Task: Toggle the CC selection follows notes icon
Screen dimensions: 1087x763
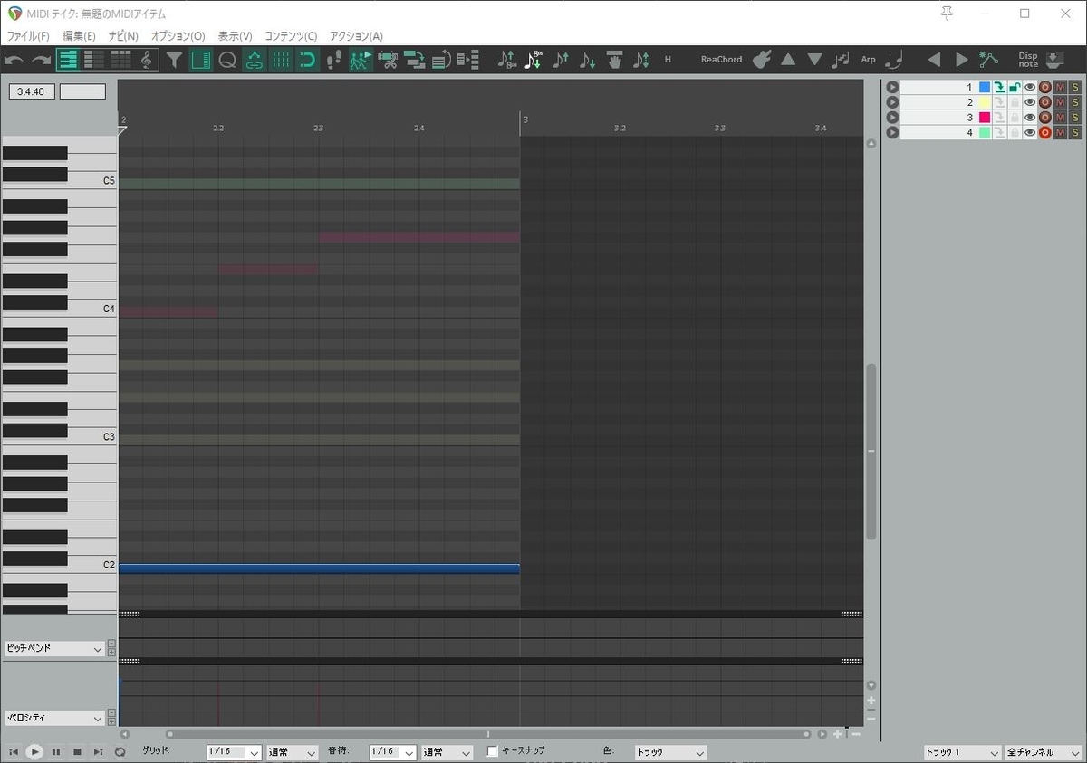Action: pyautogui.click(x=255, y=60)
